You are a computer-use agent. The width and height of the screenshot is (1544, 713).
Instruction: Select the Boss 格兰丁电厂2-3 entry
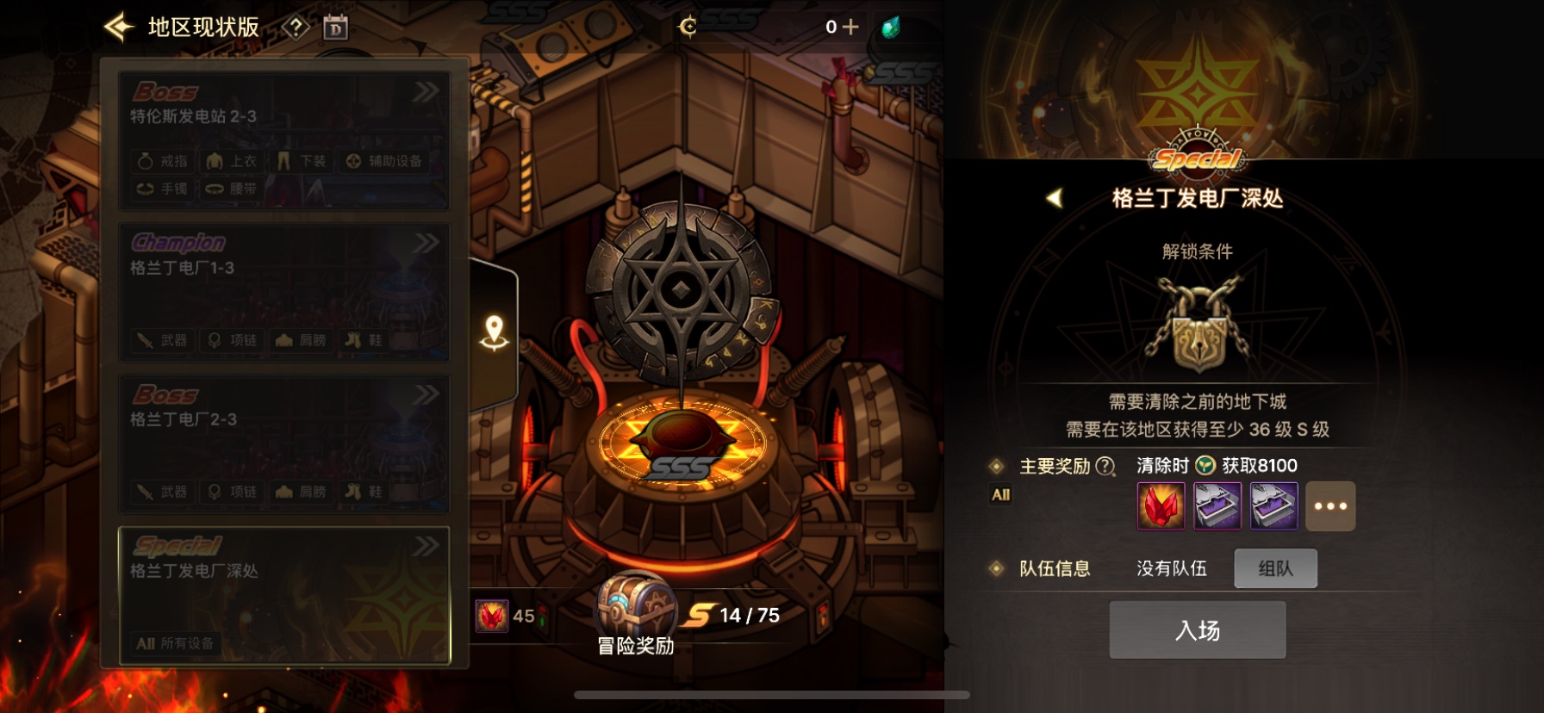(x=284, y=444)
